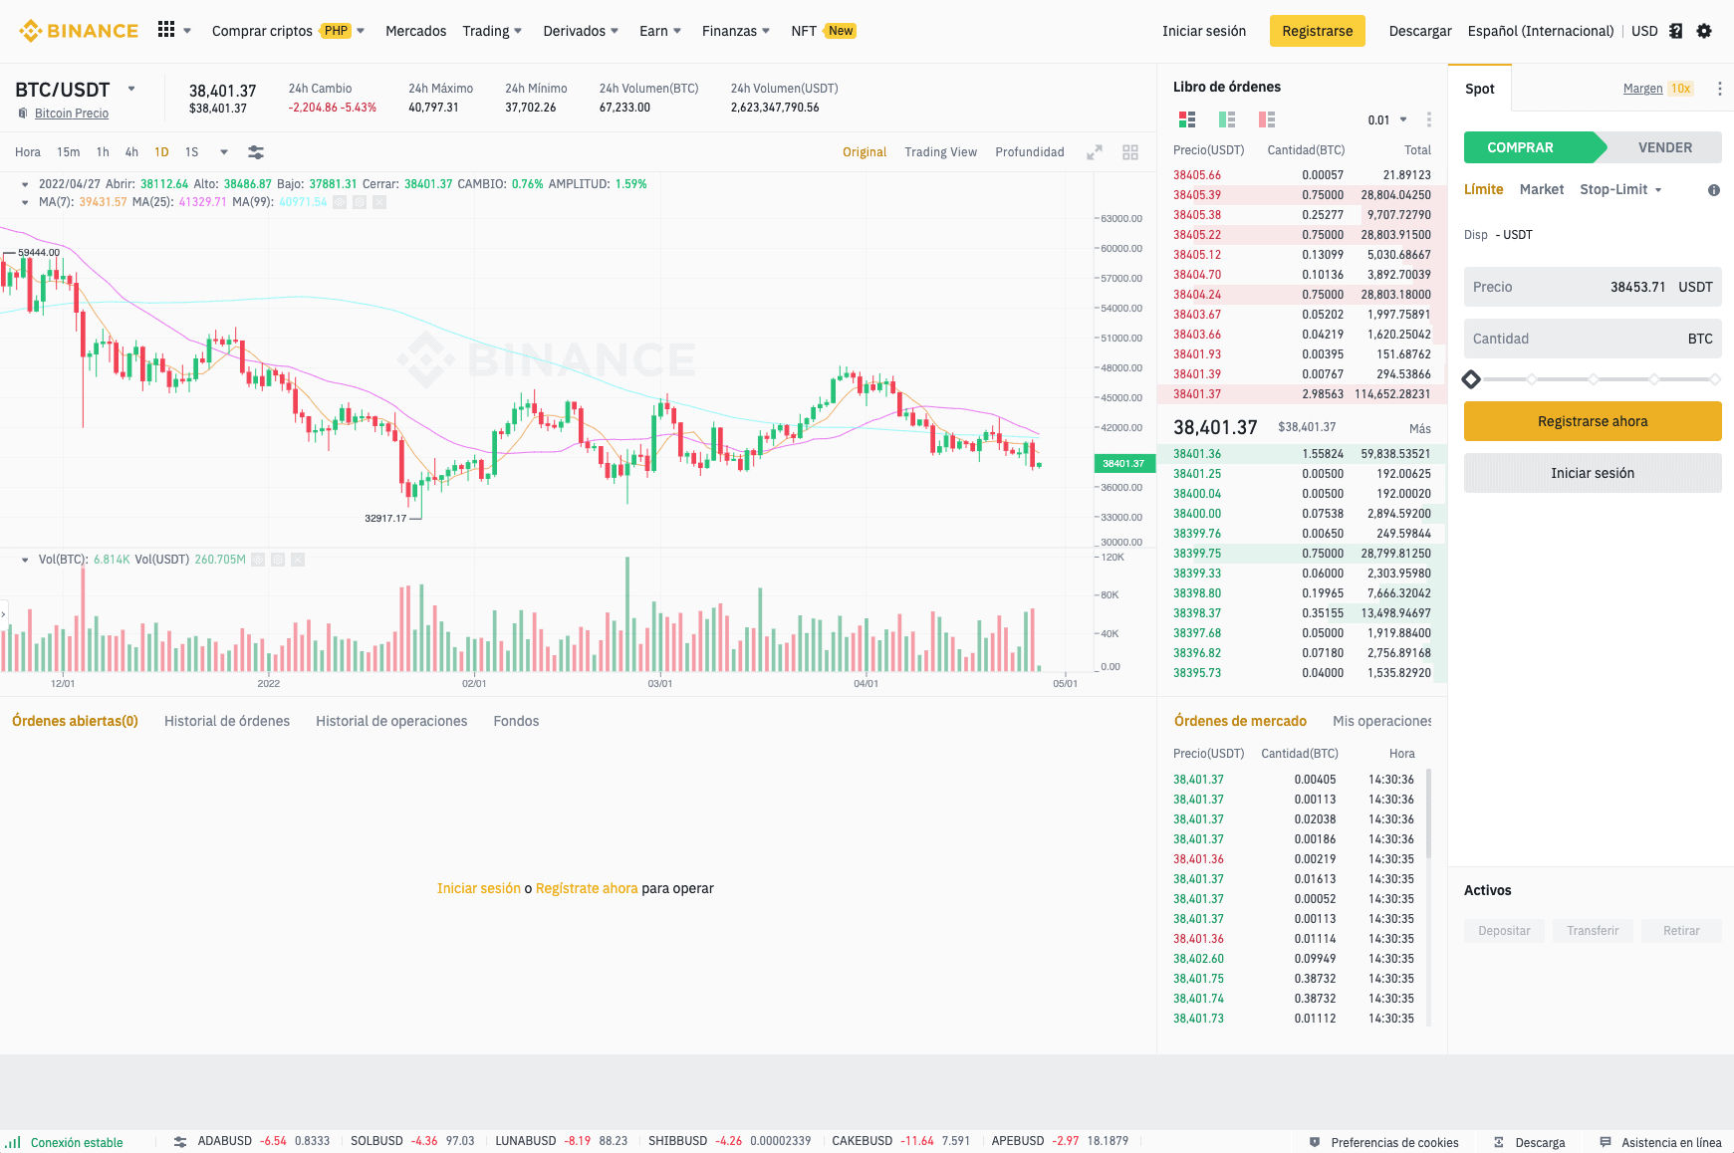Open Historial de órdenes tab
Screen dimensions: 1734x1153
tap(227, 721)
